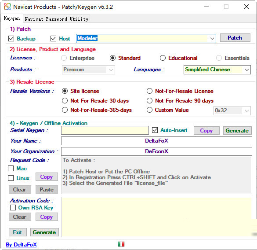The width and height of the screenshot is (257, 250).
Task: Clear the activation code
Action: pos(20,217)
